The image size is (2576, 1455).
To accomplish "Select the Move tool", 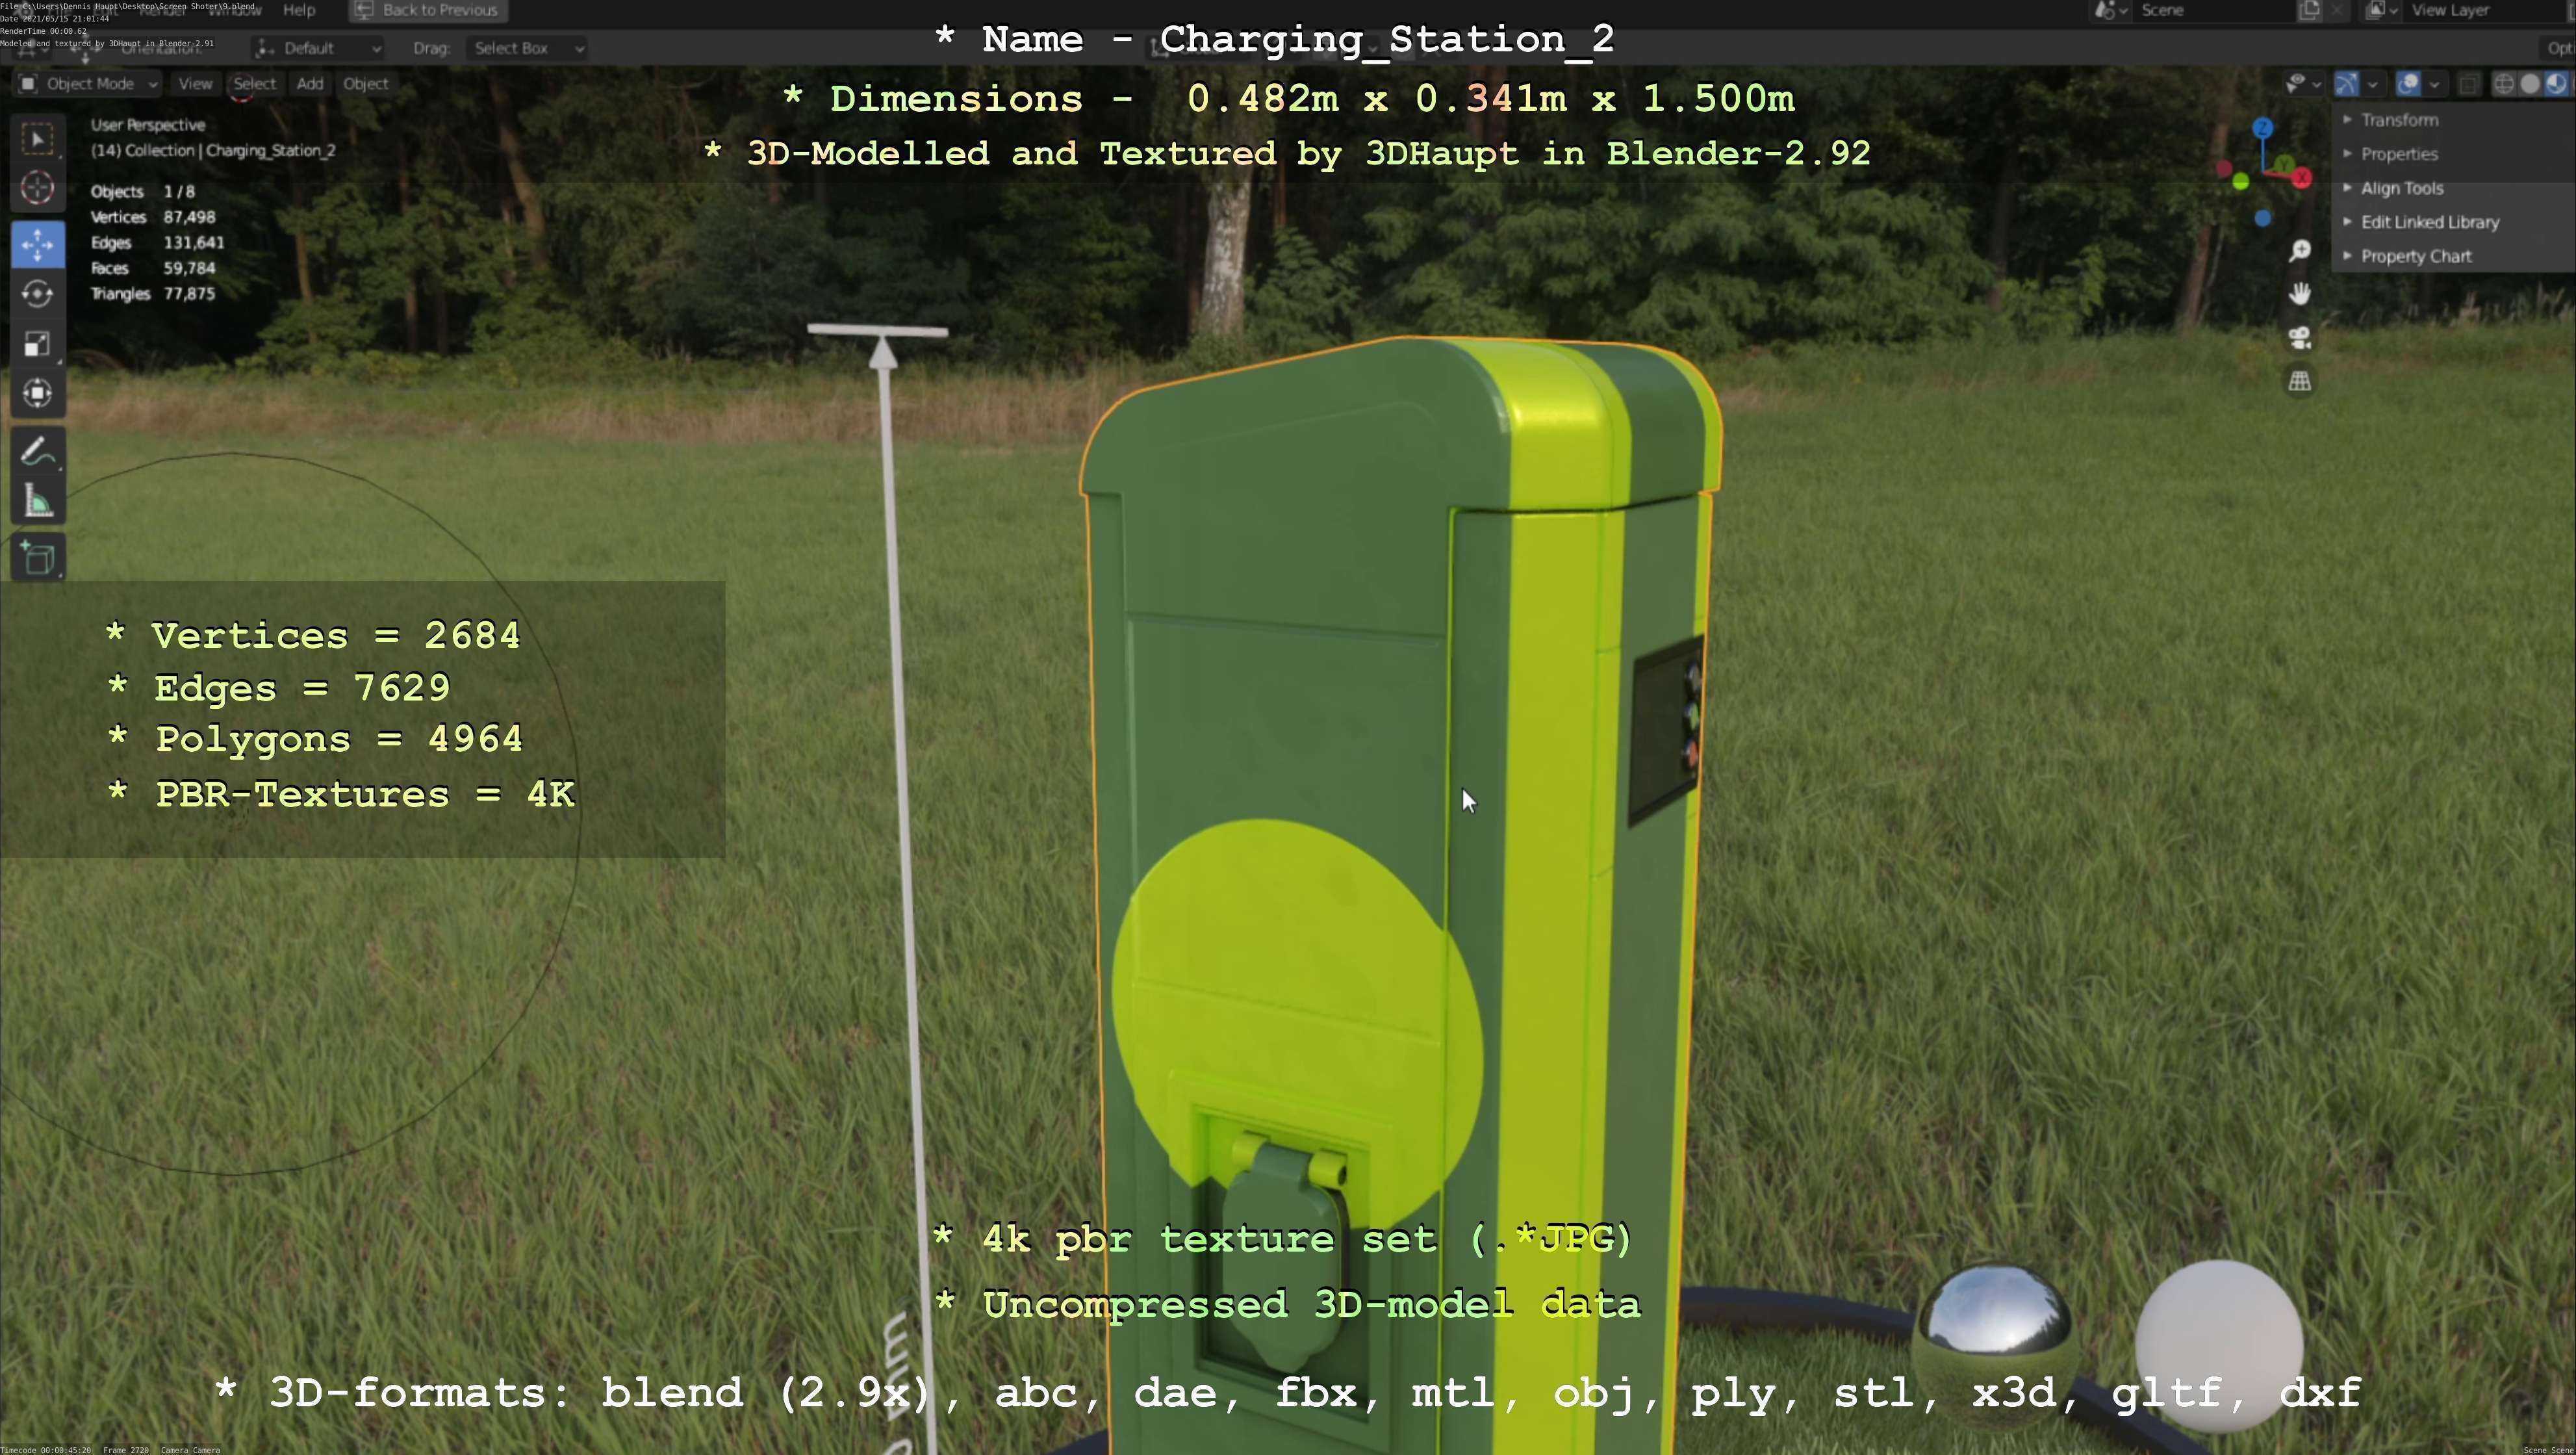I will coord(38,244).
